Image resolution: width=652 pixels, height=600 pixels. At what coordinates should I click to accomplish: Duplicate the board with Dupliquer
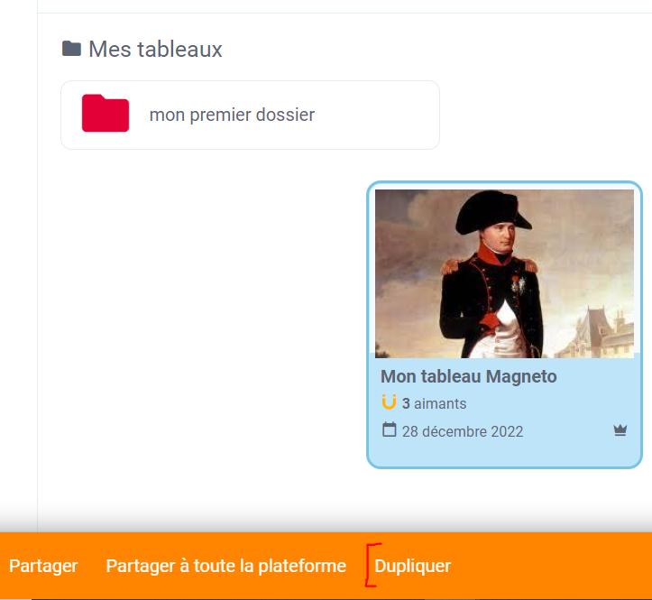pyautogui.click(x=412, y=566)
